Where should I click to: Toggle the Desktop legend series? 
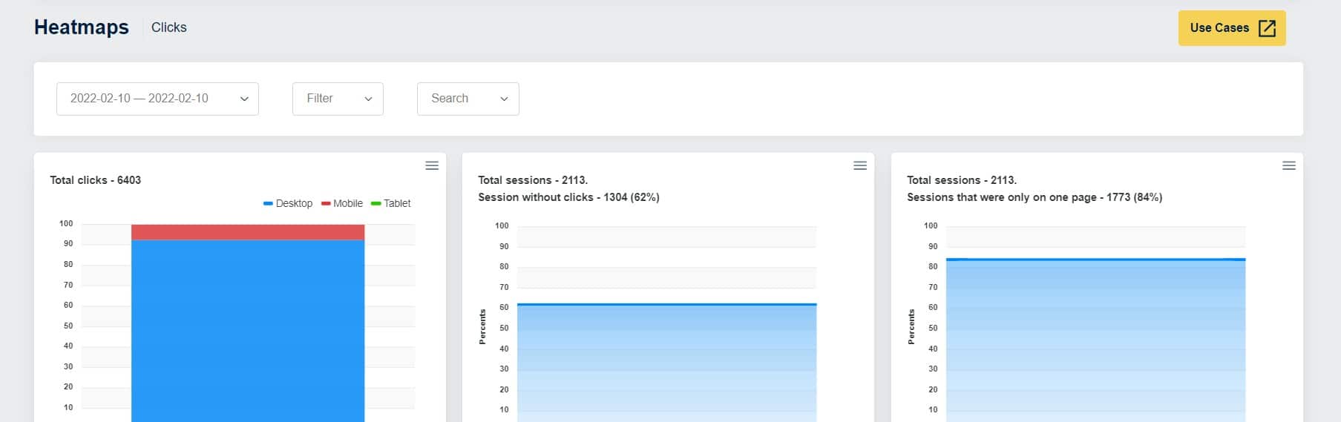[x=288, y=203]
